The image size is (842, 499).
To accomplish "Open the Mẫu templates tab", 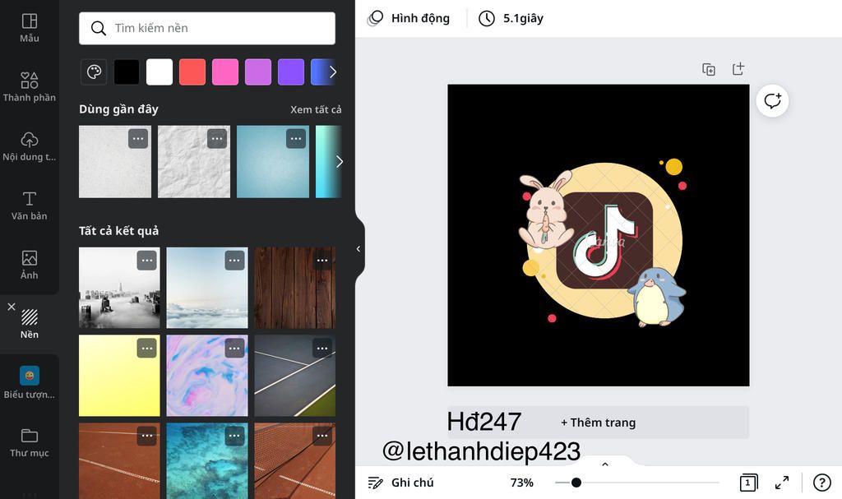I will pyautogui.click(x=29, y=28).
